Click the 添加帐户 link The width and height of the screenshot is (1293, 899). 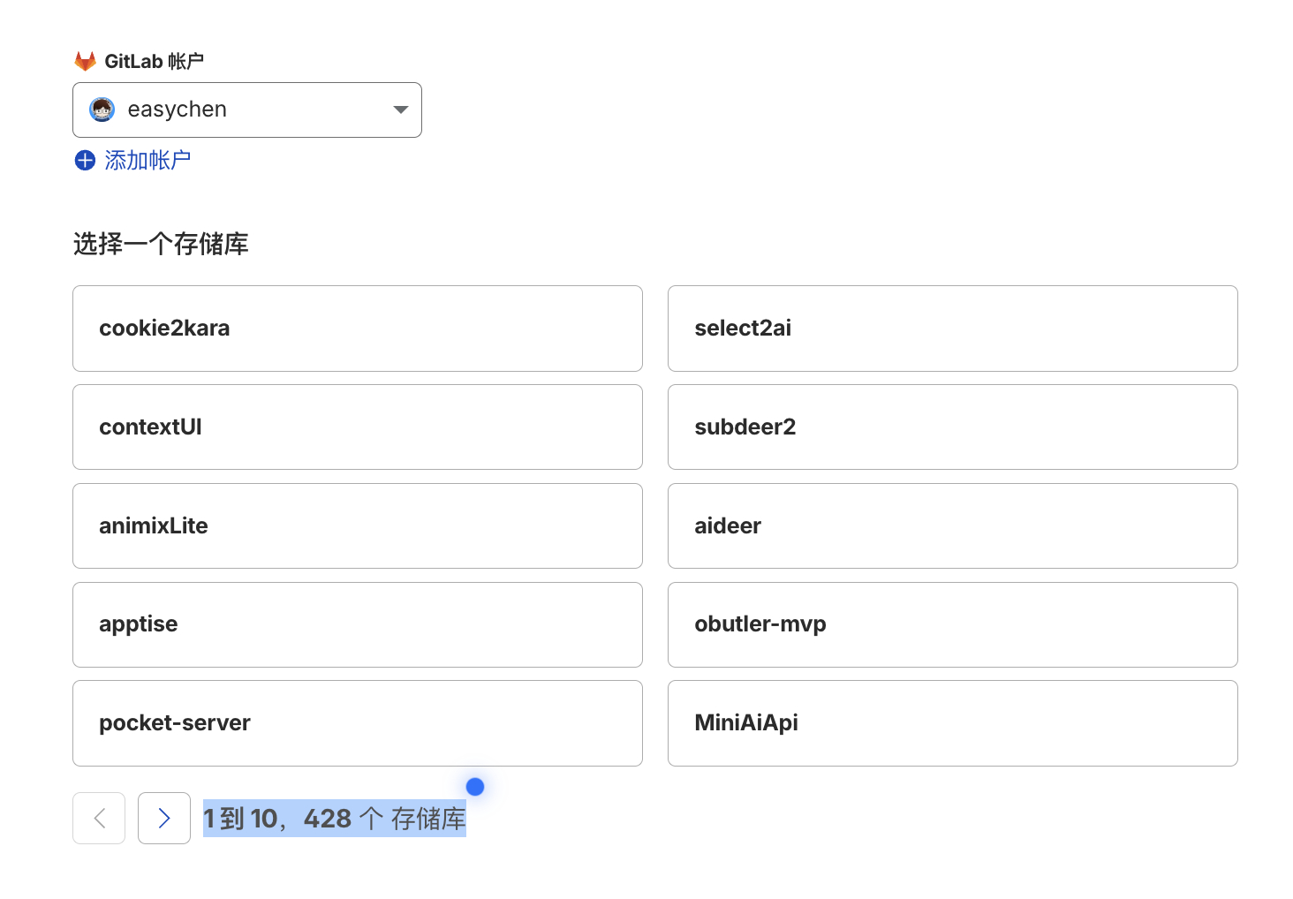tap(147, 160)
